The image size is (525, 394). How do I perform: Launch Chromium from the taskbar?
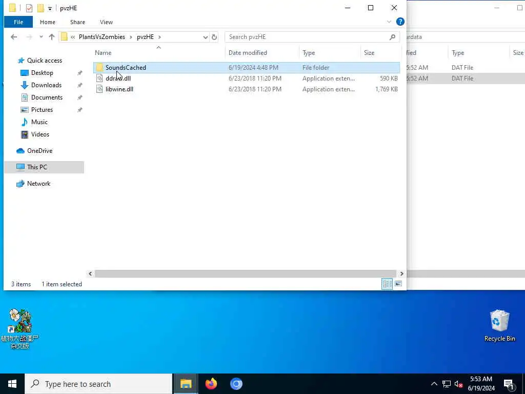[x=236, y=384]
